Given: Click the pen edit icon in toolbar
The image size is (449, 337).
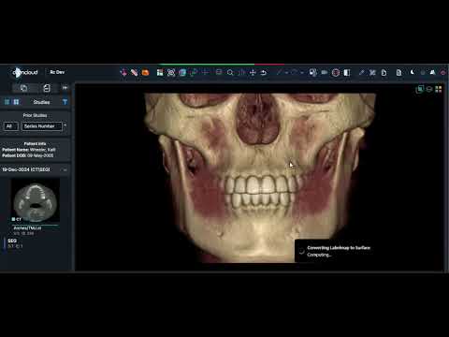Looking at the screenshot, I should coord(361,72).
